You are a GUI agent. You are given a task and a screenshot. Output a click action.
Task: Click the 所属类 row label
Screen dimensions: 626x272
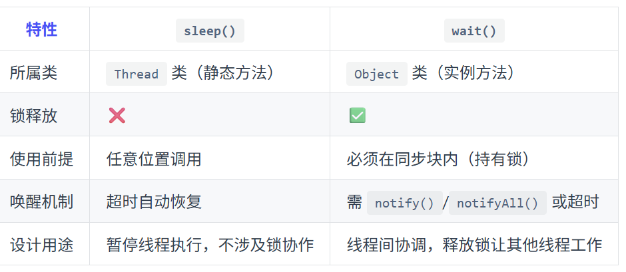[33, 73]
